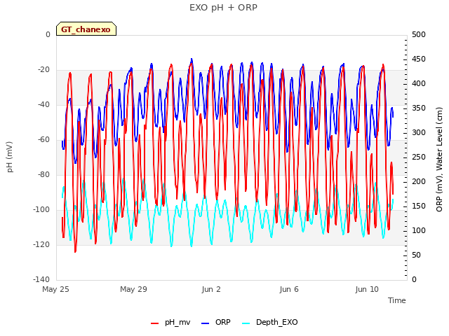
Task: Click the -140 left axis value
Action: (41, 279)
